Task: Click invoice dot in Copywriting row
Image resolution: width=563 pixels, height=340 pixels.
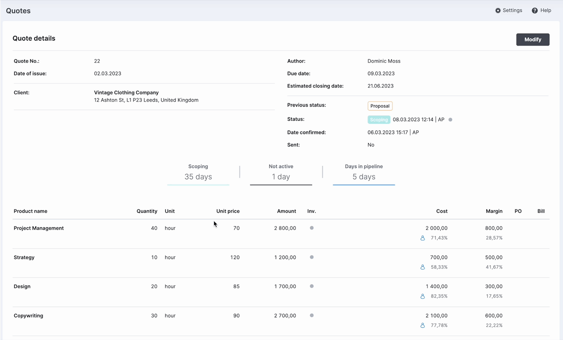Action: [312, 315]
